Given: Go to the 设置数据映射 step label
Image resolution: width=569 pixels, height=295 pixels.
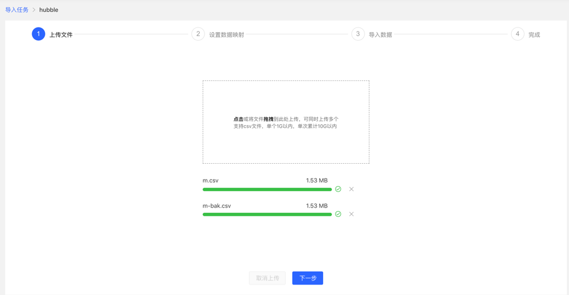Looking at the screenshot, I should point(227,35).
